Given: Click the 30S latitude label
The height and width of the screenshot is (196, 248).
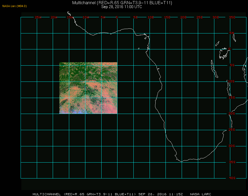Looking at the screenshot, I should [232, 146].
